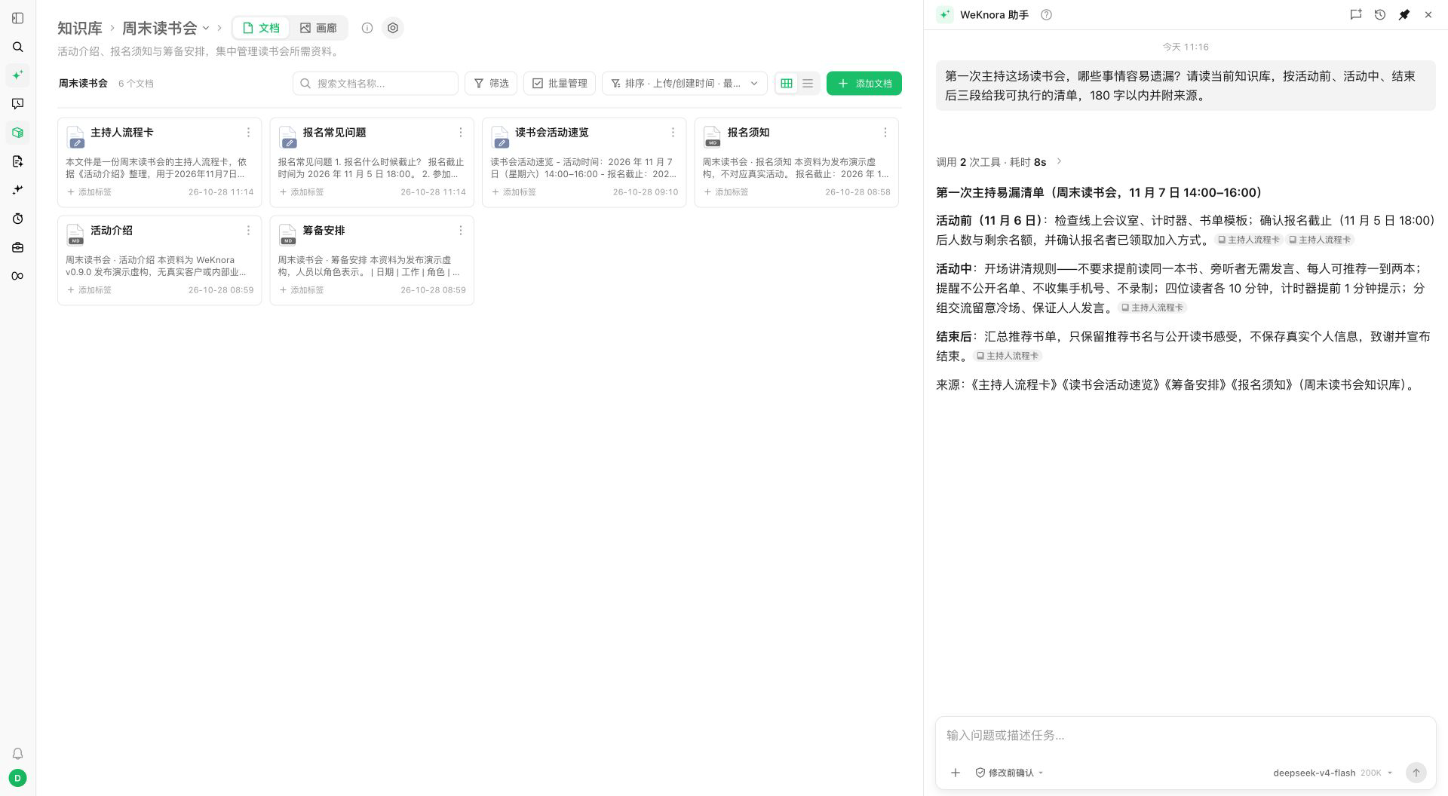Viewport: 1448px width, 796px height.
Task: Open the search icon in left sidebar
Action: pos(18,47)
